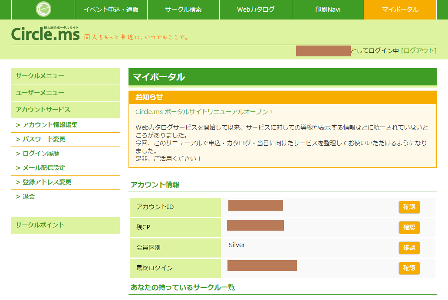
Task: Expand the サークルポイント section
Action: coord(66,225)
